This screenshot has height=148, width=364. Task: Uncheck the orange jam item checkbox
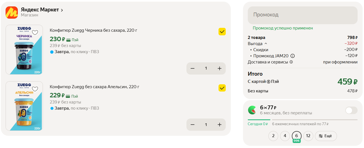coord(222,88)
